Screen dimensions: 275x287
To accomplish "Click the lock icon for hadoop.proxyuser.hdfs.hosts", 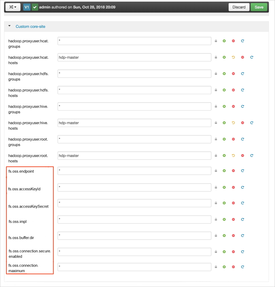I will click(x=216, y=90).
